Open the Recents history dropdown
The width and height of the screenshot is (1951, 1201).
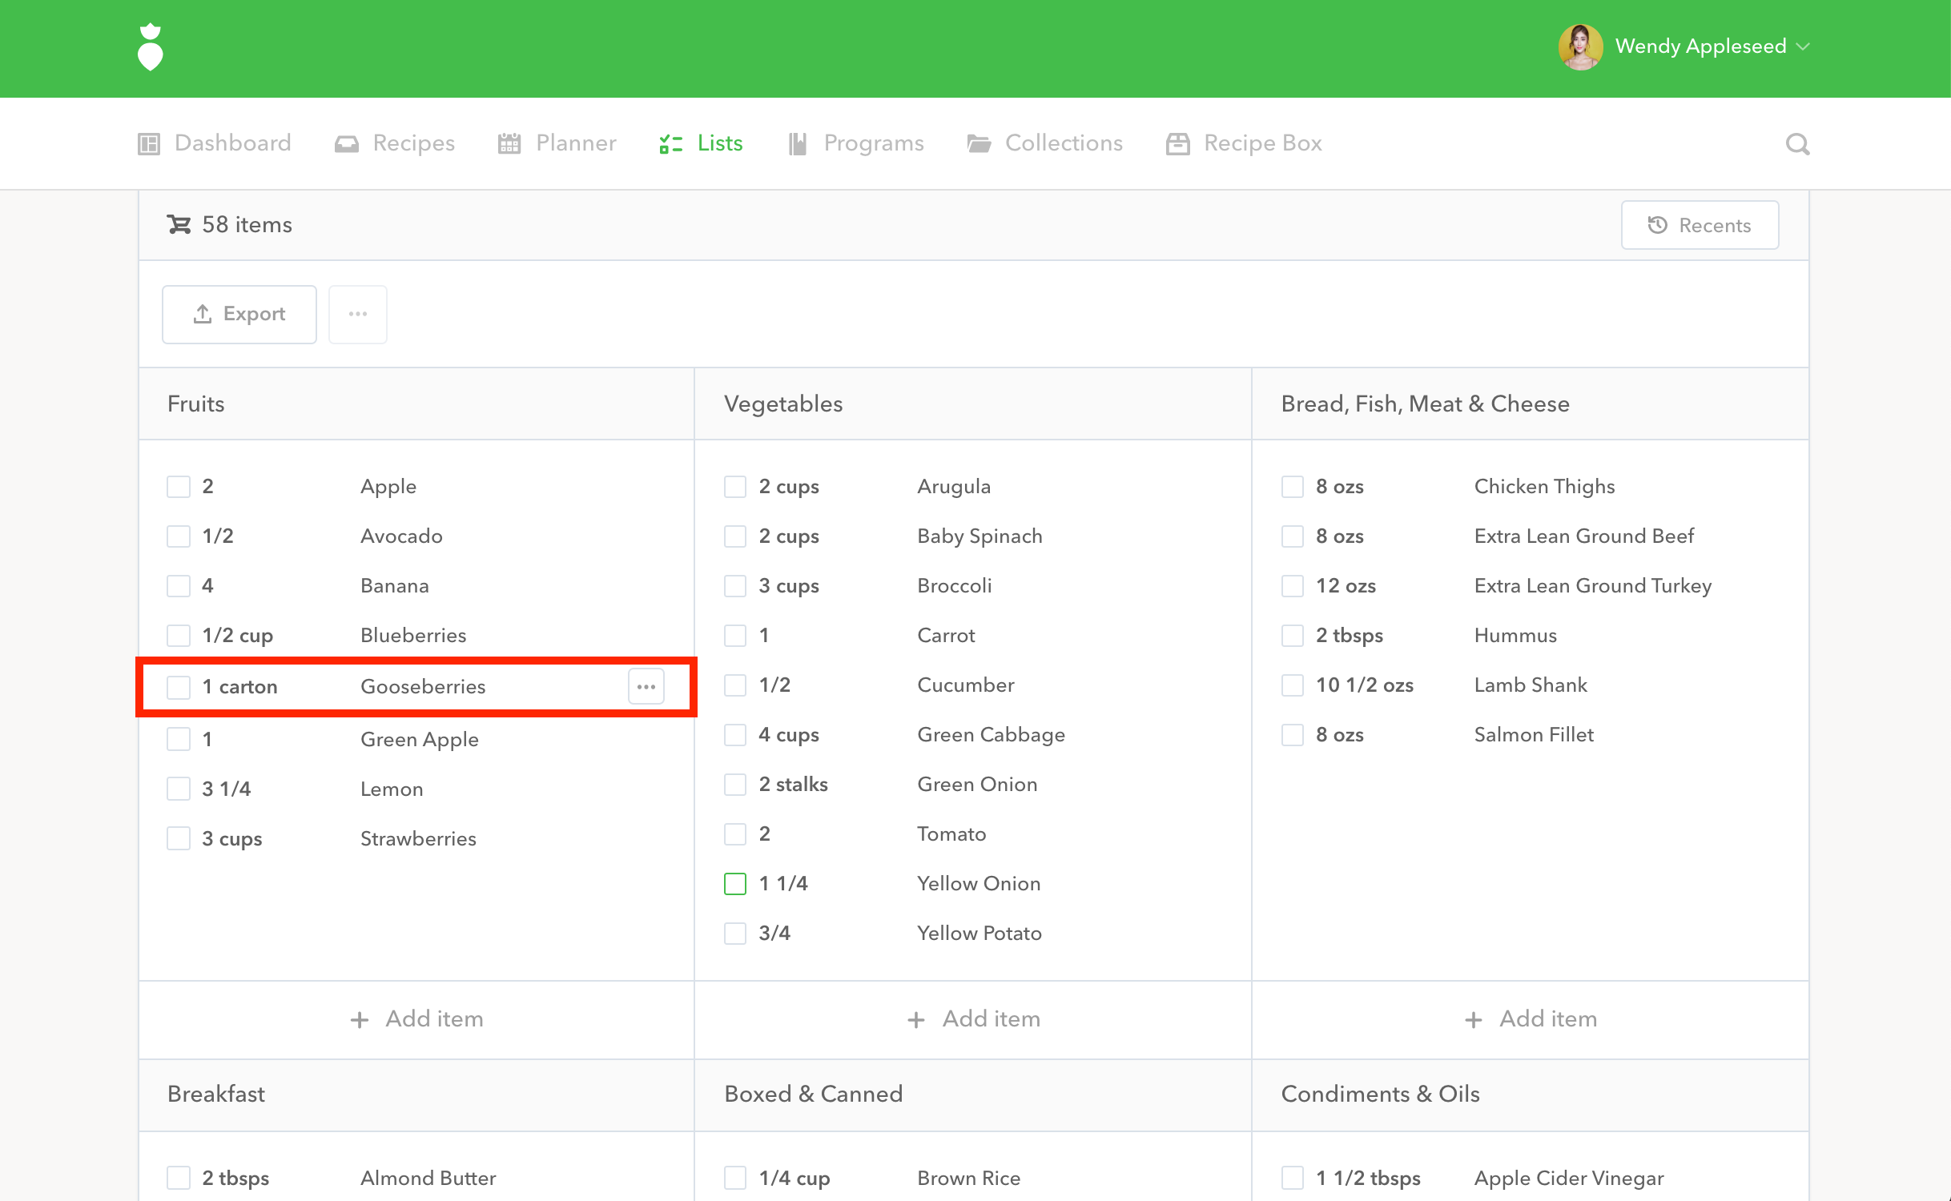click(x=1700, y=225)
